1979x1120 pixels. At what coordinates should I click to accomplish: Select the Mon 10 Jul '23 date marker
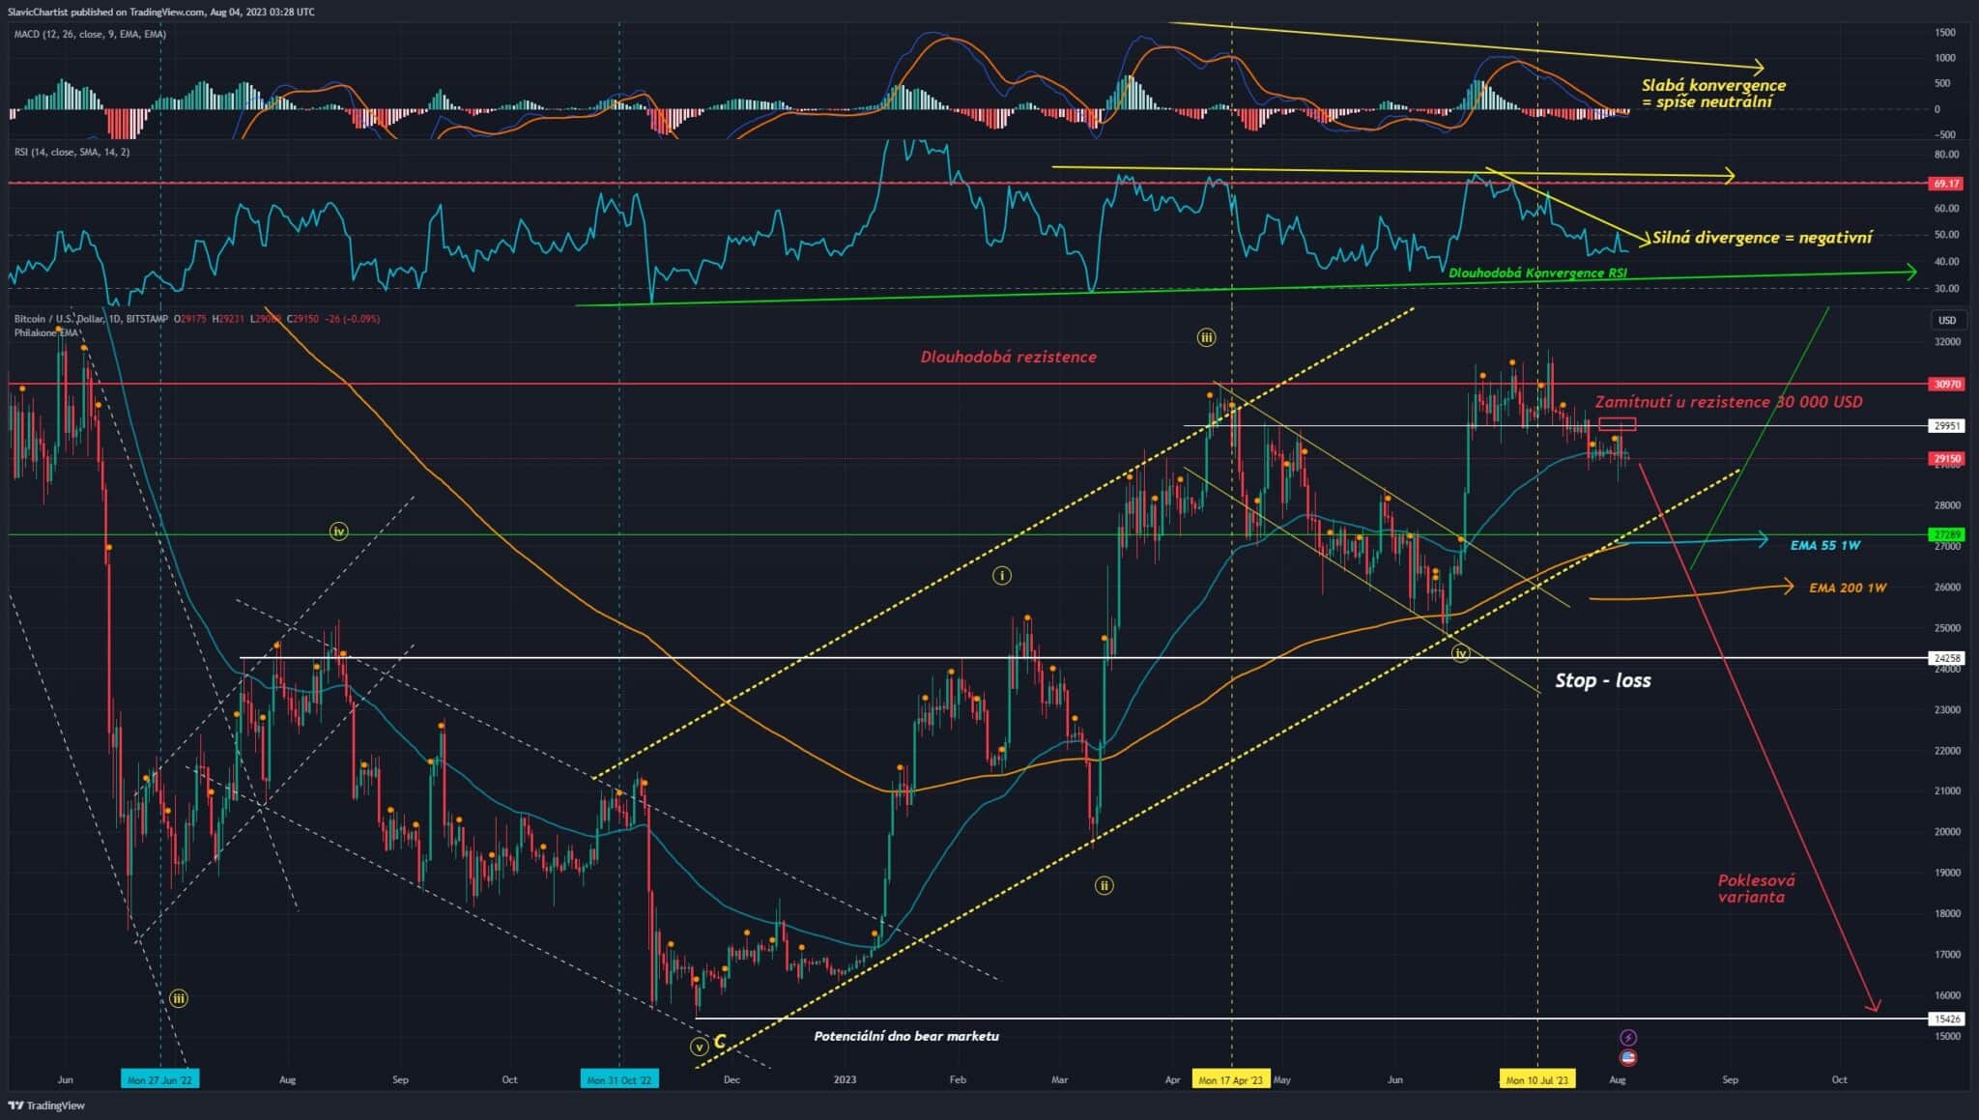tap(1537, 1079)
